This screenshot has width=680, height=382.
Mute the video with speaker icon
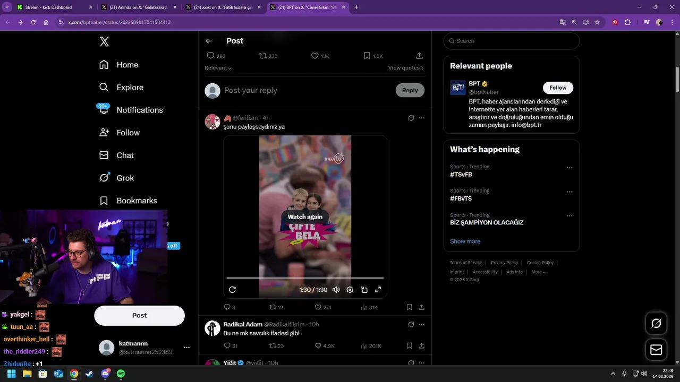click(x=336, y=290)
